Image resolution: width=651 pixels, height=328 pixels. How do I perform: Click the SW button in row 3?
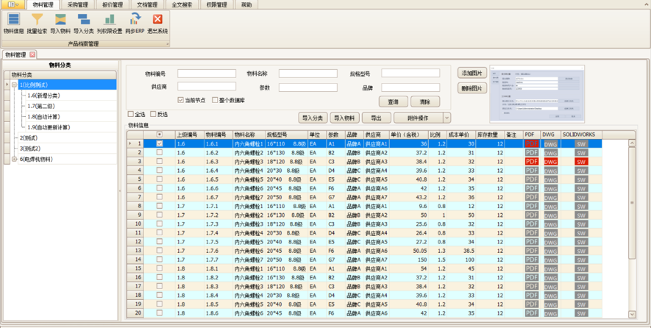click(581, 162)
